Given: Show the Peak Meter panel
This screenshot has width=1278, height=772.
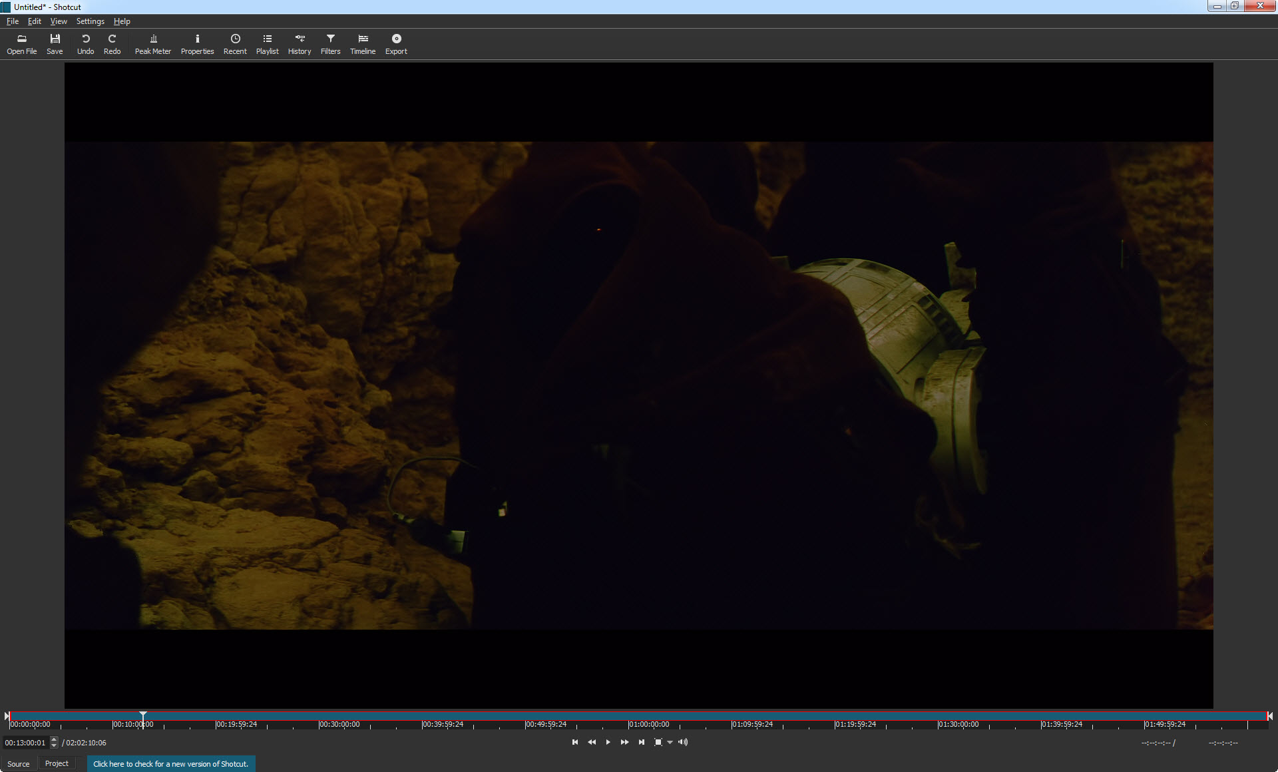Looking at the screenshot, I should tap(153, 44).
